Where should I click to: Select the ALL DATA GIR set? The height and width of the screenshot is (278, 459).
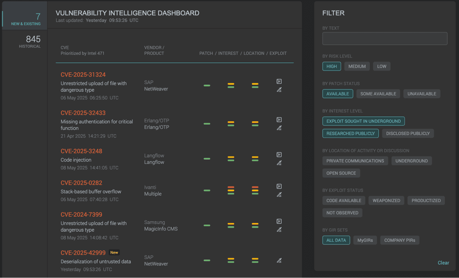(336, 240)
